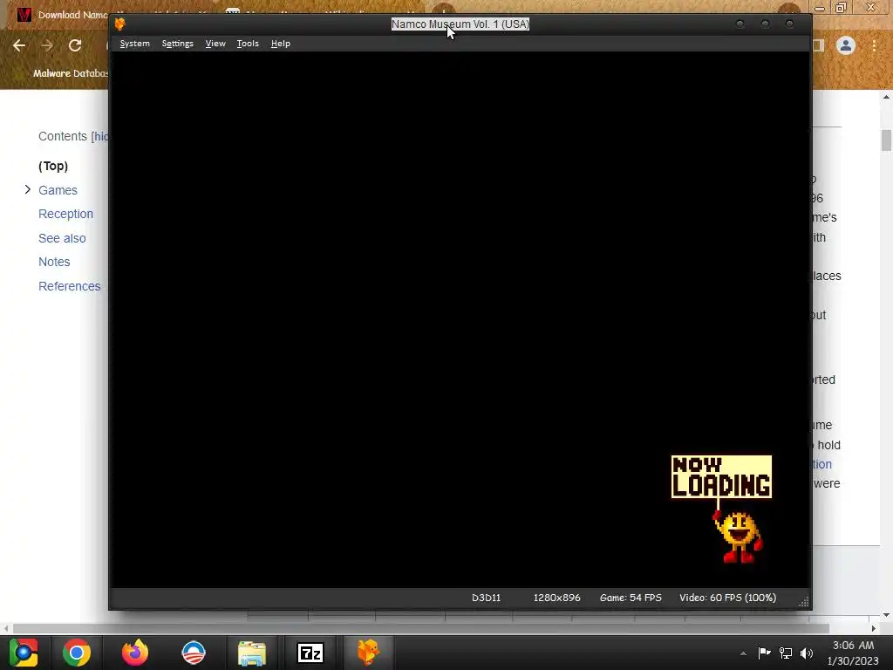Click the Now Loading Pac-Man graphic
893x670 pixels.
(x=721, y=509)
